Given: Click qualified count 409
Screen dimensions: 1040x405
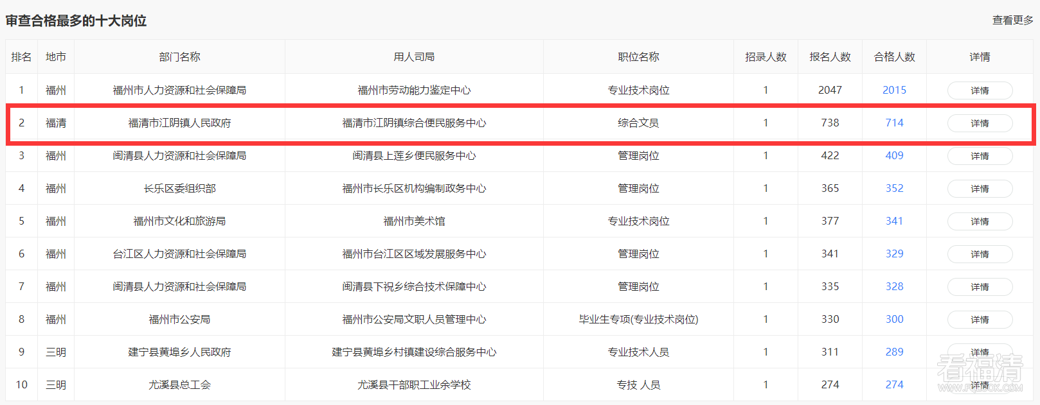Looking at the screenshot, I should click(x=894, y=155).
